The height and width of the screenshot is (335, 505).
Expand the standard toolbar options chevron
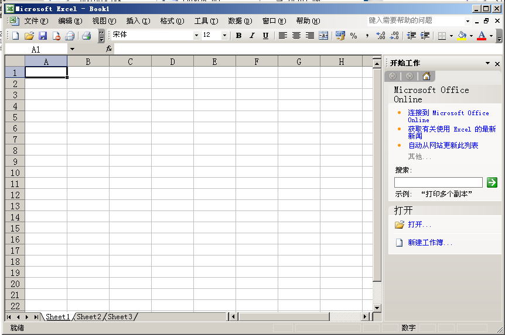pyautogui.click(x=101, y=36)
